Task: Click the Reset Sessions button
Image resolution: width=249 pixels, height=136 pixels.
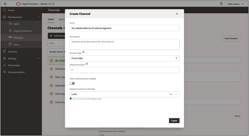Action: [x=231, y=38]
